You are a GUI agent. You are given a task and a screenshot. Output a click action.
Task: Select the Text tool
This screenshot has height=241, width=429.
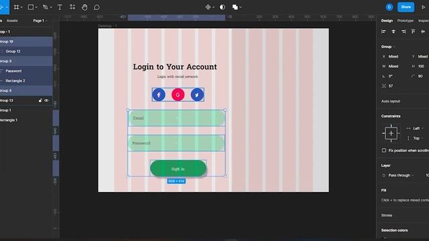pos(60,7)
